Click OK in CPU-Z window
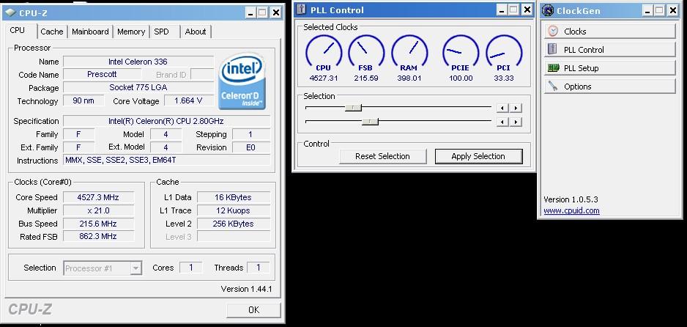The width and height of the screenshot is (687, 327). [253, 310]
